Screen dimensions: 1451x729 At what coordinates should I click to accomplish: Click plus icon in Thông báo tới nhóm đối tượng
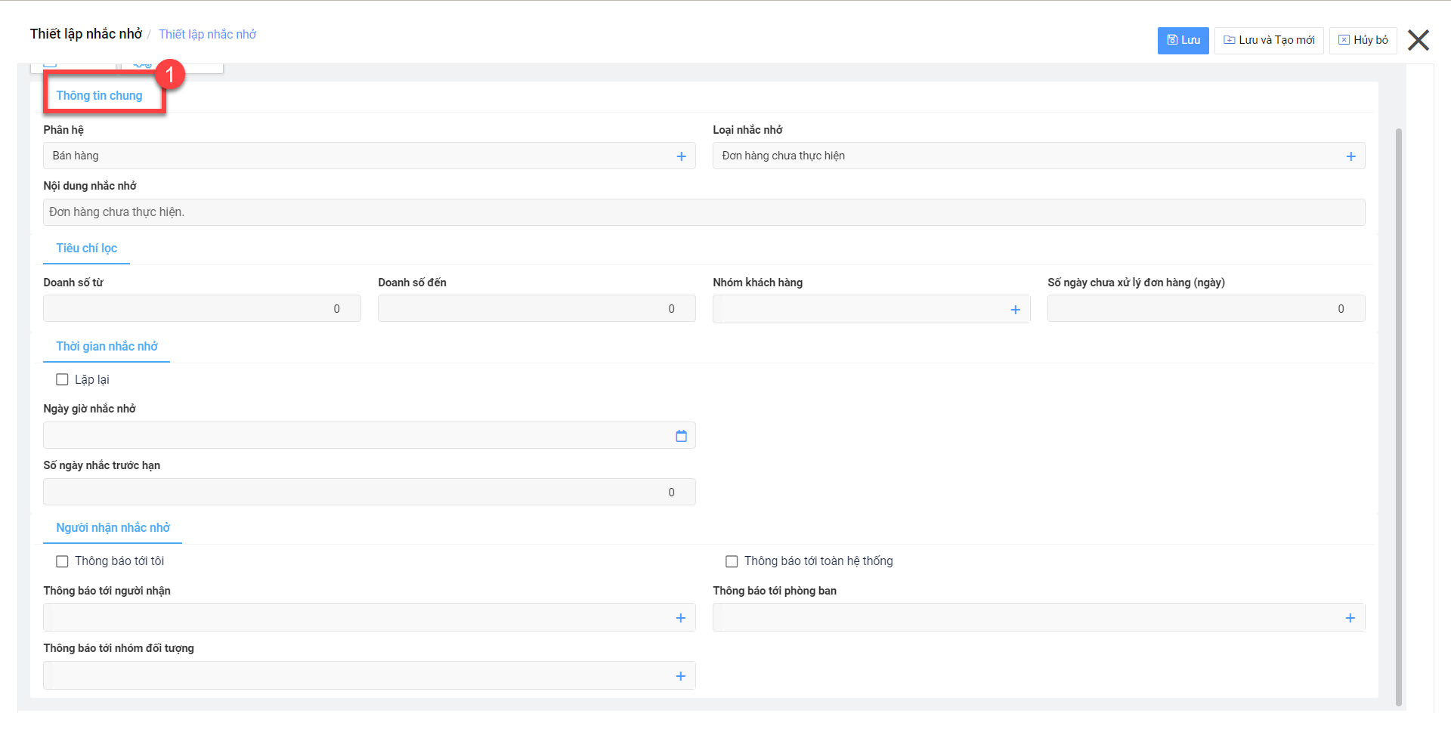[x=680, y=676]
